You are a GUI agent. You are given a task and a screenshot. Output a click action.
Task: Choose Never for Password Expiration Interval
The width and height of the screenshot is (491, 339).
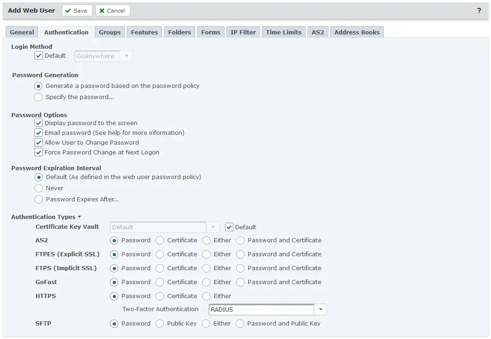pos(38,188)
